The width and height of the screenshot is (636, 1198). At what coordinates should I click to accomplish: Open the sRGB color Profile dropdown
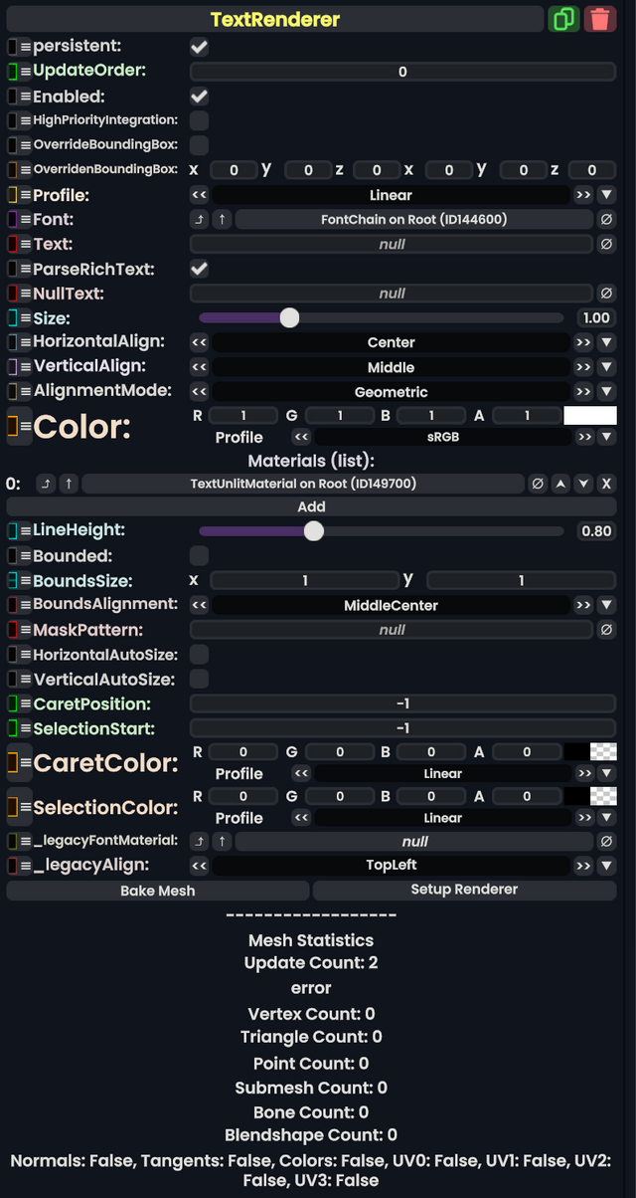coord(607,436)
